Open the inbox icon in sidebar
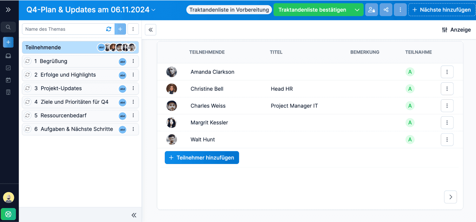The image size is (476, 222). (x=8, y=56)
